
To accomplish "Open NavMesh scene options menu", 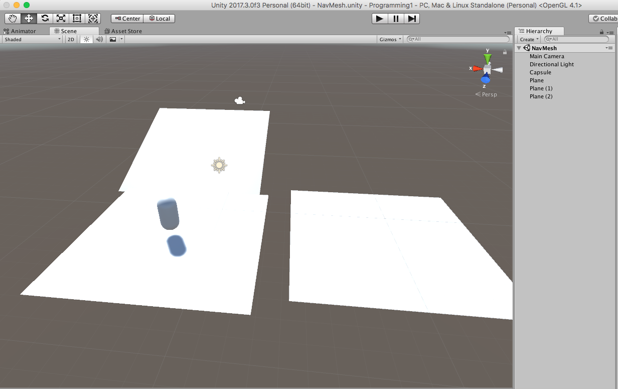I will click(x=609, y=48).
